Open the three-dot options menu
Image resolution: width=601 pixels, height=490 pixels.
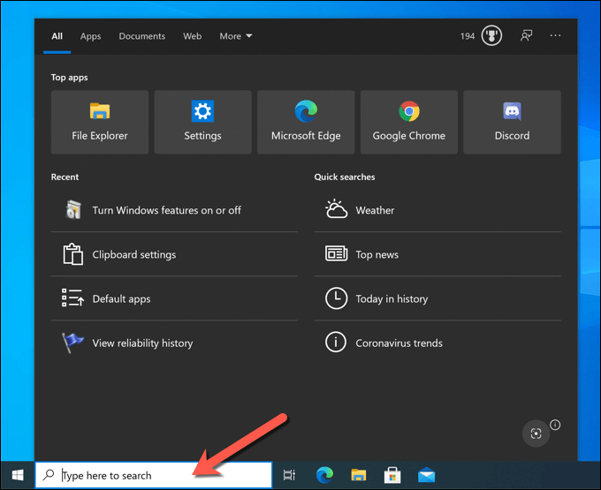pyautogui.click(x=555, y=36)
